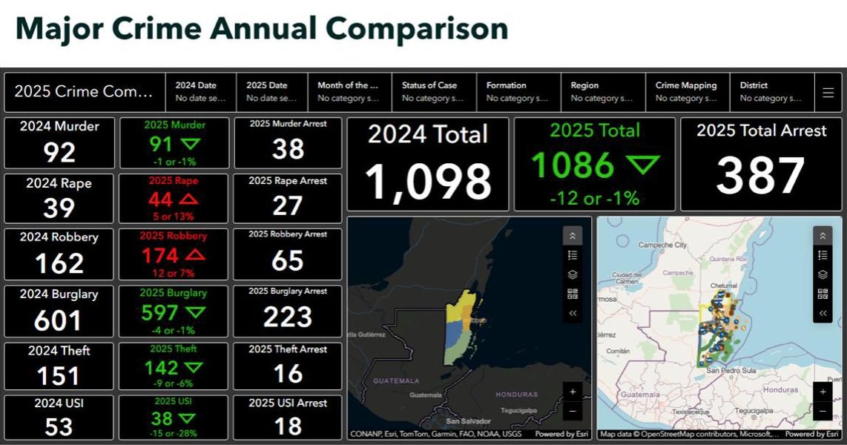This screenshot has width=847, height=445.
Task: Open the District category selector
Action: pos(771,92)
